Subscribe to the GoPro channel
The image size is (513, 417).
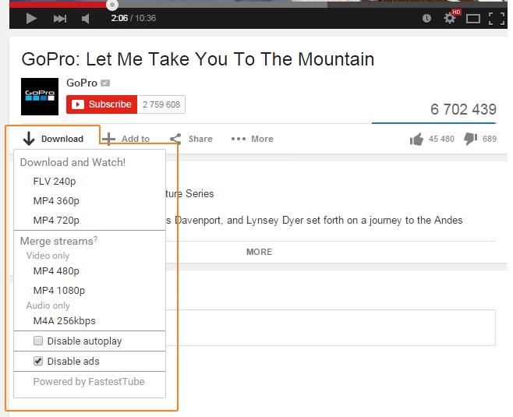101,104
